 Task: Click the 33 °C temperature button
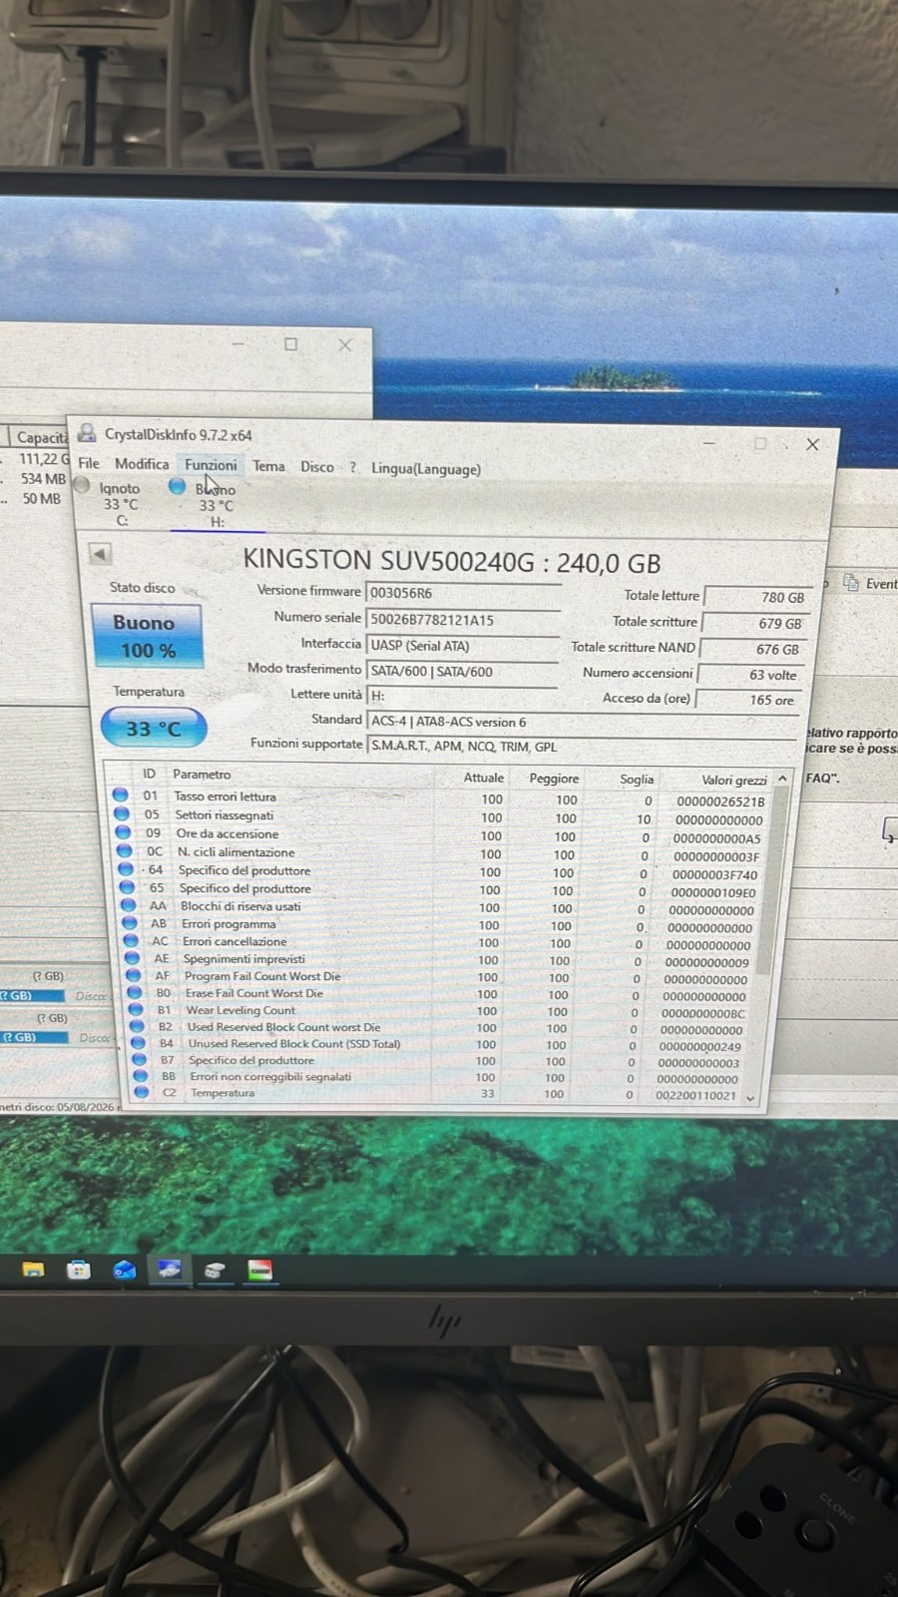(154, 729)
